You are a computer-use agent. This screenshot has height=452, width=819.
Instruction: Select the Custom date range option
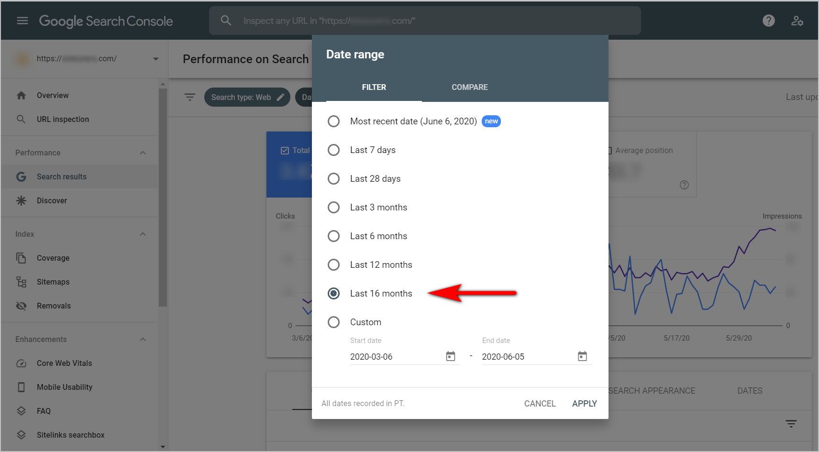(333, 322)
